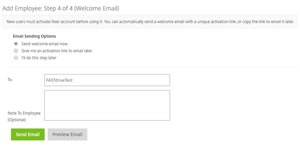Pick the "I'll do this step later" radio
This screenshot has width=300, height=148.
(16, 57)
